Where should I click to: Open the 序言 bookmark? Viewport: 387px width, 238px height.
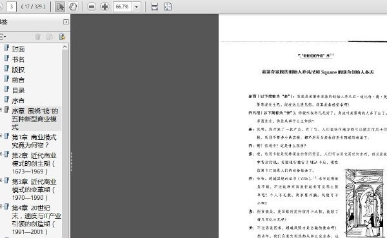tap(18, 101)
